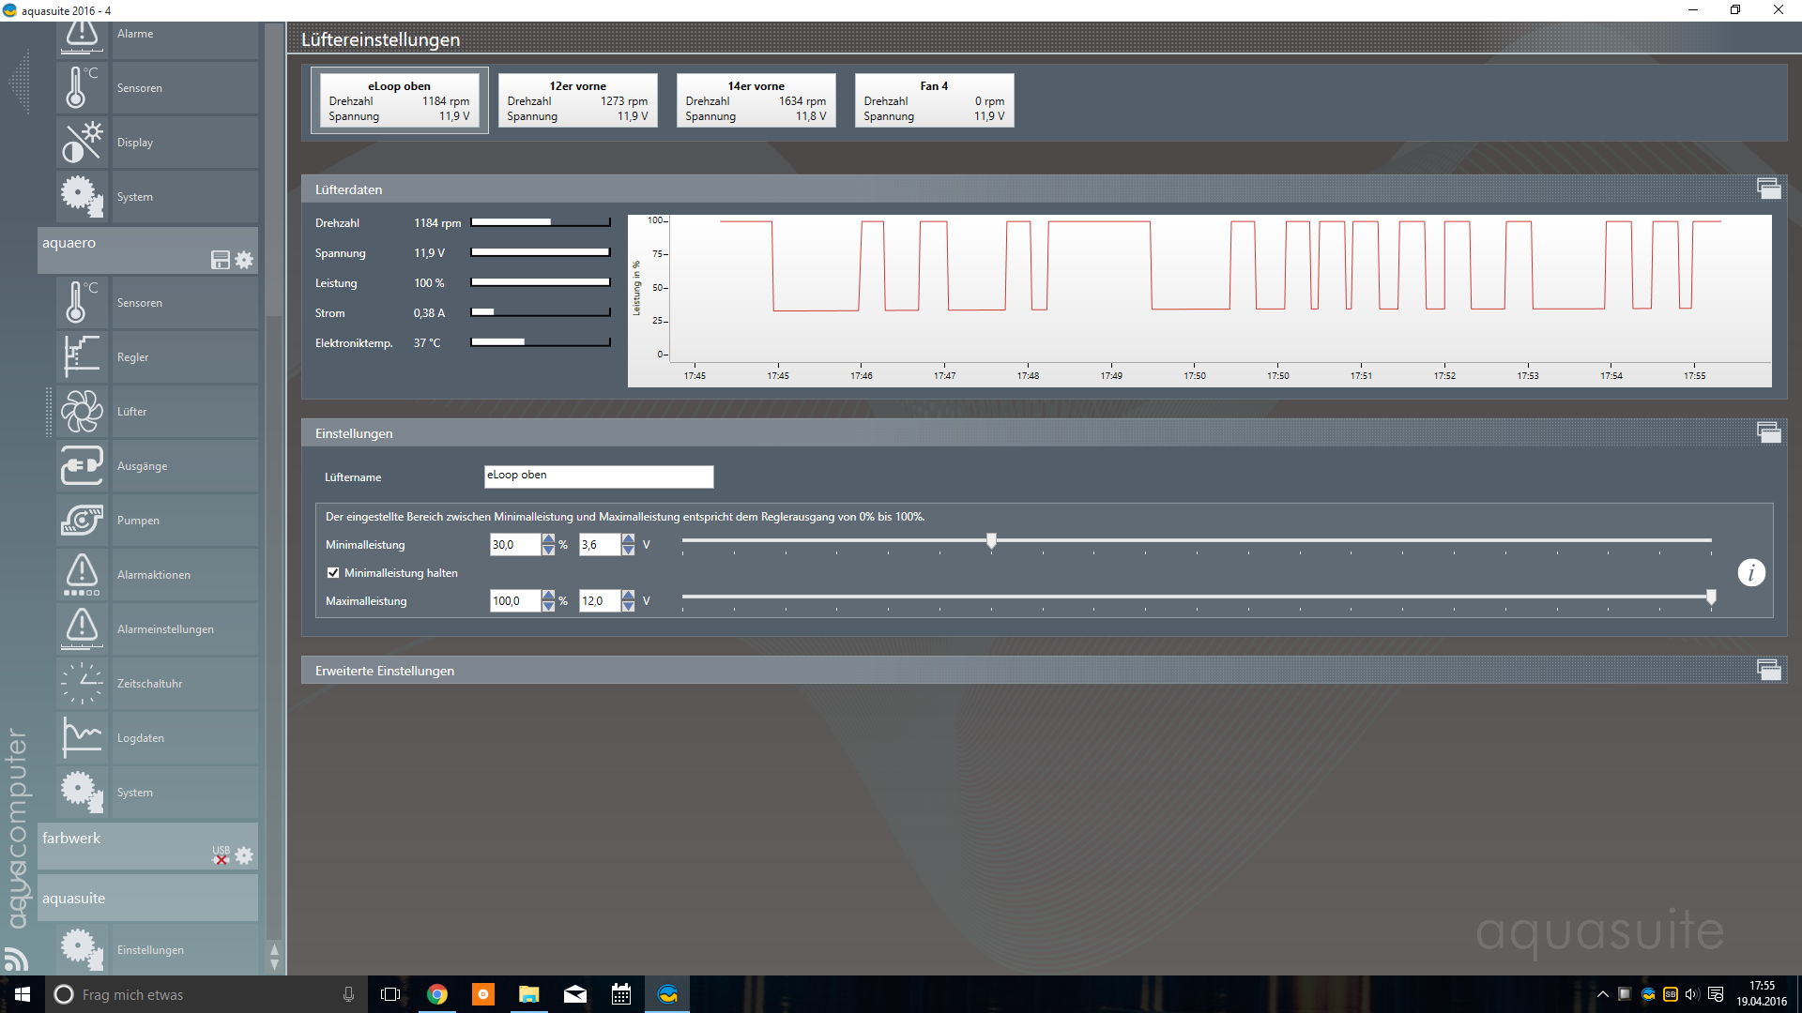Switch to the Fan 4 tab
The image size is (1802, 1013).
click(934, 100)
